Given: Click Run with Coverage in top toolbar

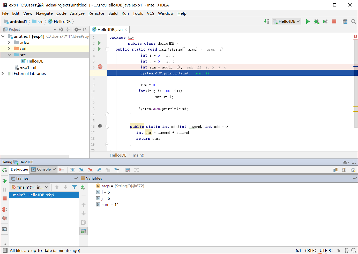Looking at the screenshot, I should [x=325, y=21].
